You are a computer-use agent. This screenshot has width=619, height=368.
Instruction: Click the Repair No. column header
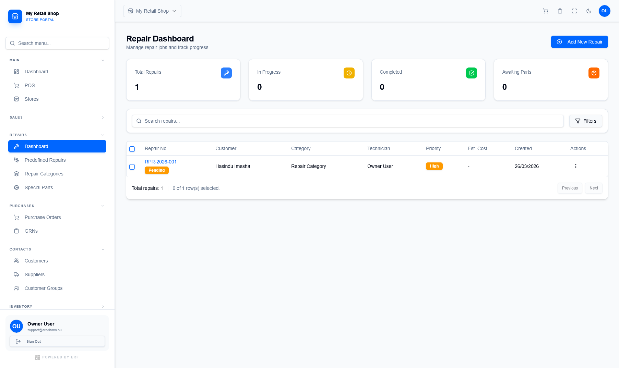[156, 148]
